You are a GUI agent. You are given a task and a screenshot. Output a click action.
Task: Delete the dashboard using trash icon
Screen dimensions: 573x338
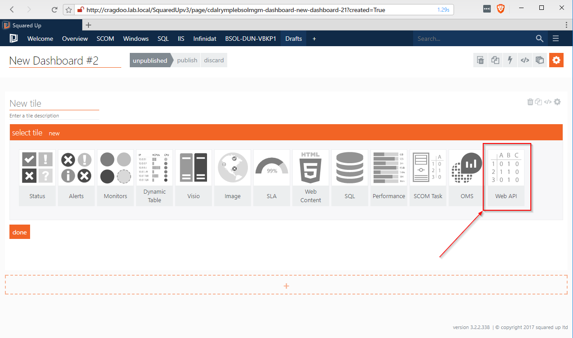(480, 60)
